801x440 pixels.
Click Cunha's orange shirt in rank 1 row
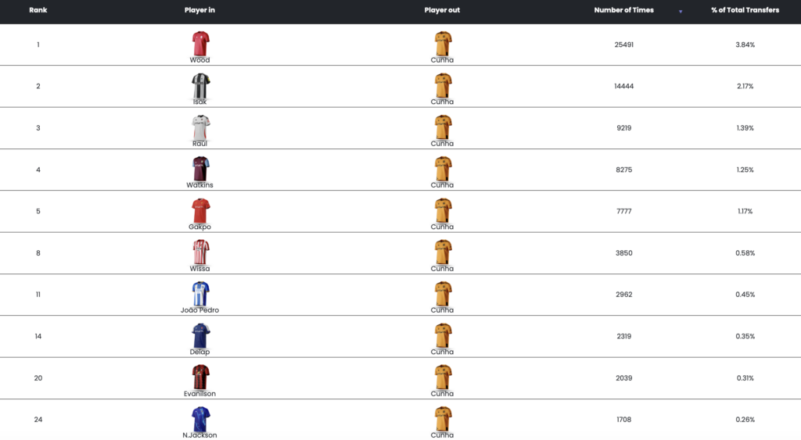pyautogui.click(x=442, y=43)
